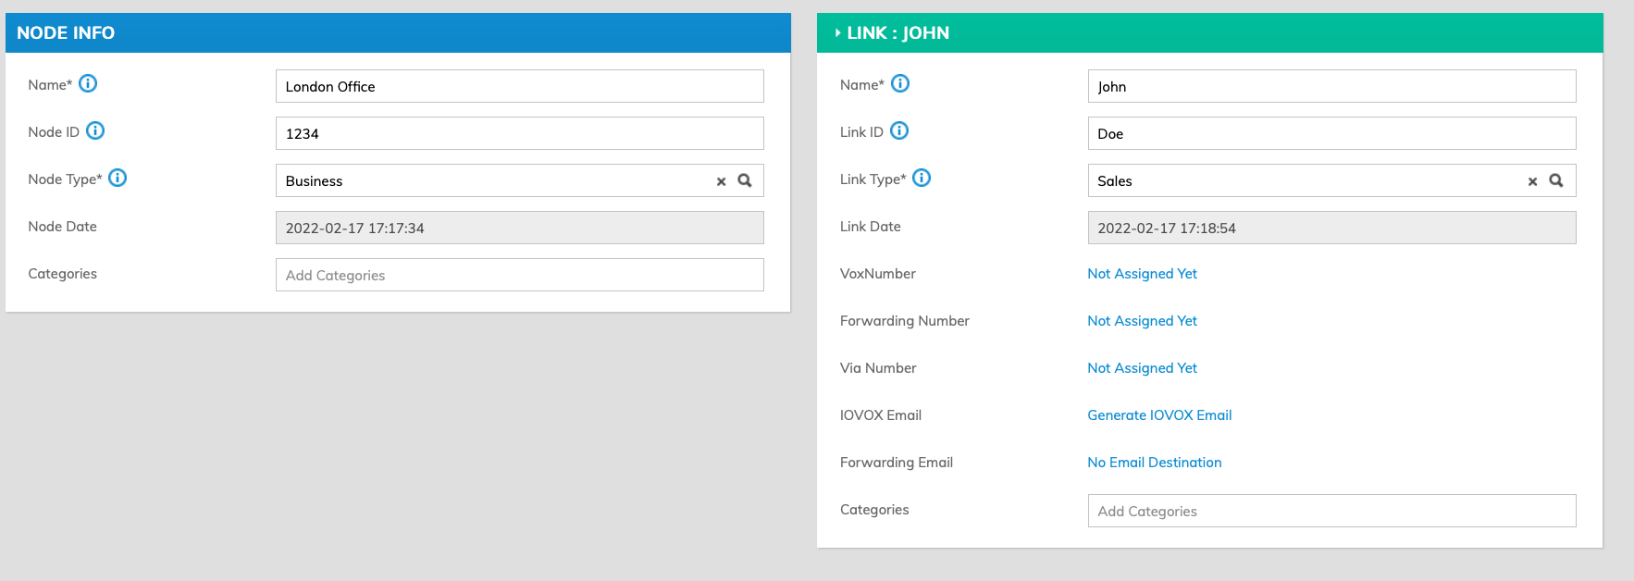Collapse the LINK : JOHN panel arrow

[837, 33]
